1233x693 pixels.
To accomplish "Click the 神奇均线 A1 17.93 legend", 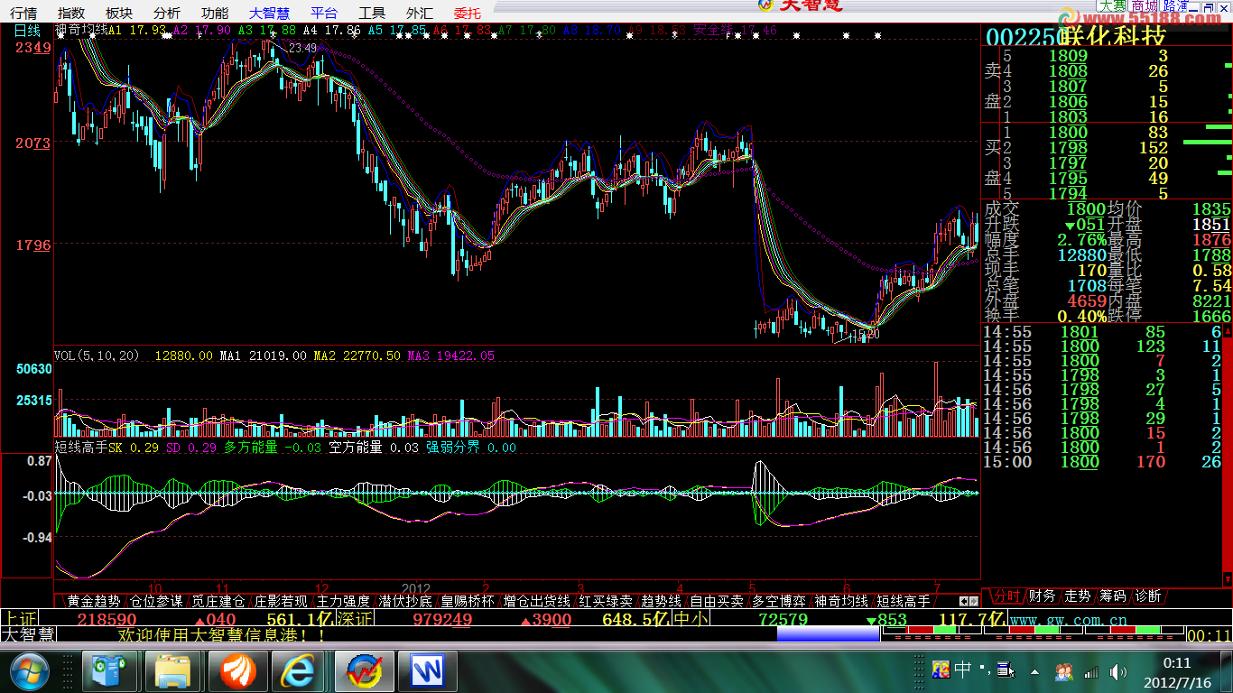I will tap(111, 30).
